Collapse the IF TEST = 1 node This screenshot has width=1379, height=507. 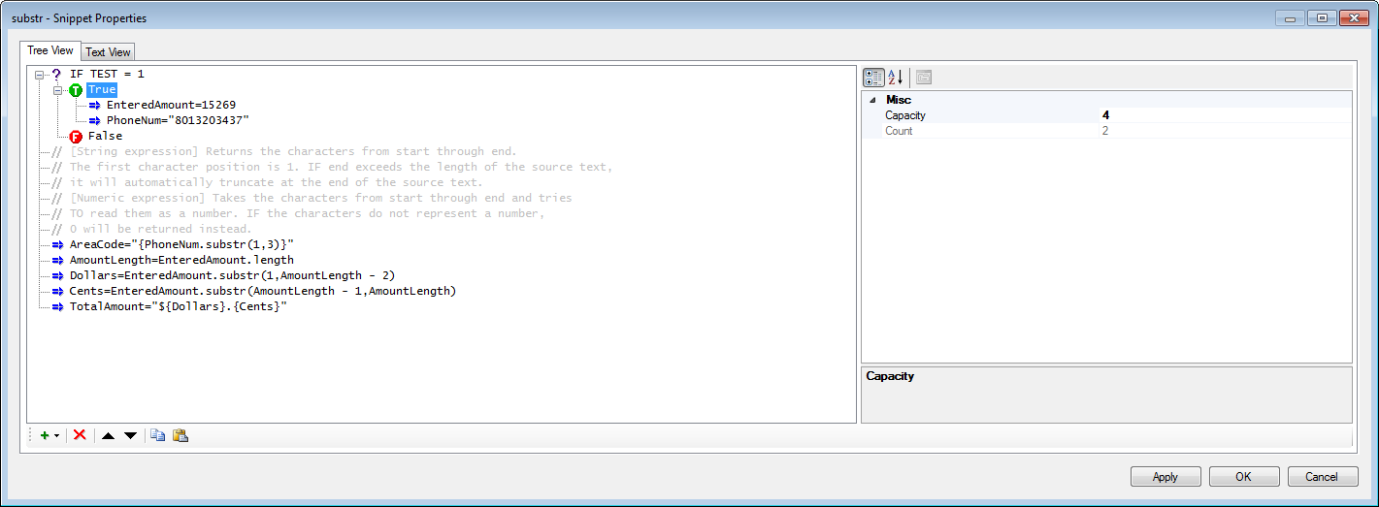point(40,75)
